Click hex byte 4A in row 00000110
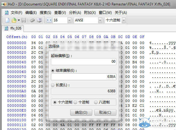The width and height of the screenshot is (176, 130). pos(62,125)
